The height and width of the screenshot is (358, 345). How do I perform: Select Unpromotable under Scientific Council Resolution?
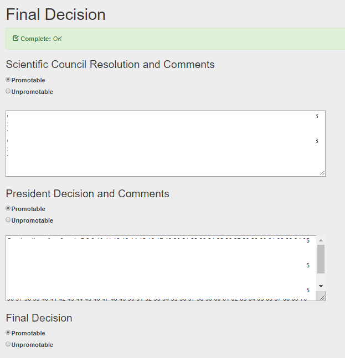click(8, 91)
